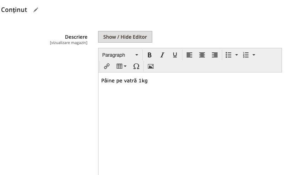Screen dimensions: 302x175
Task: Insert a bulleted list
Action: (229, 55)
